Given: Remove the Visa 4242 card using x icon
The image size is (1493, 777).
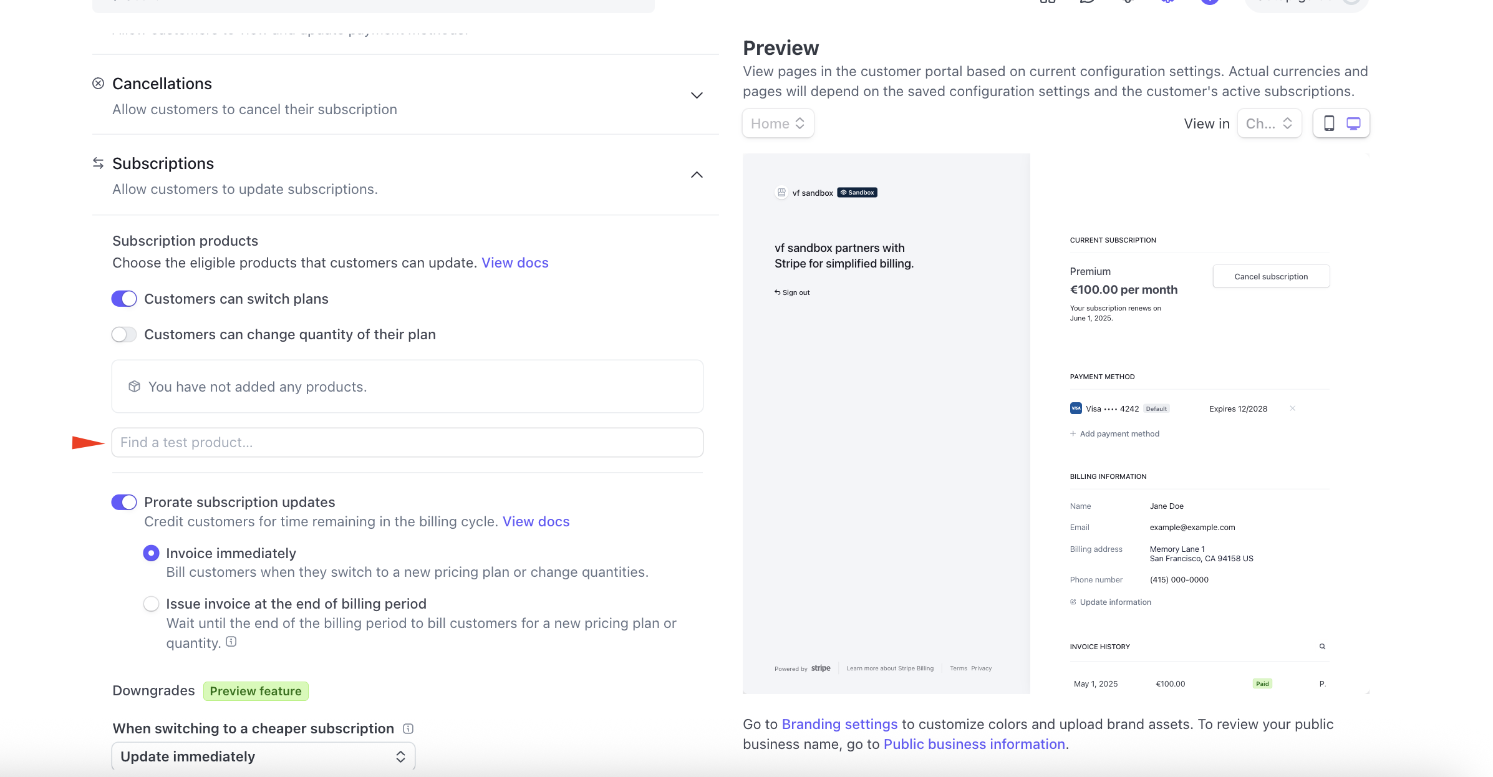Looking at the screenshot, I should (x=1293, y=408).
